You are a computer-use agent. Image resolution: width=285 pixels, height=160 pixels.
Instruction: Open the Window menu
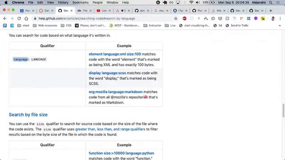112,3
